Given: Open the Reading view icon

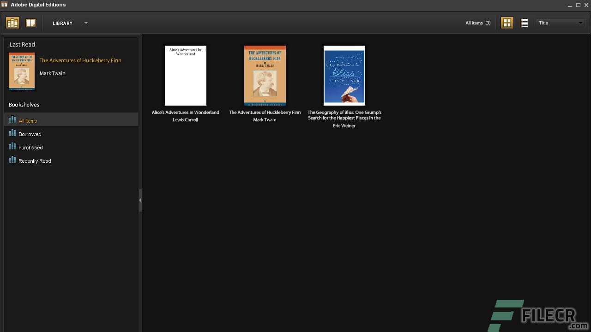Looking at the screenshot, I should (30, 22).
